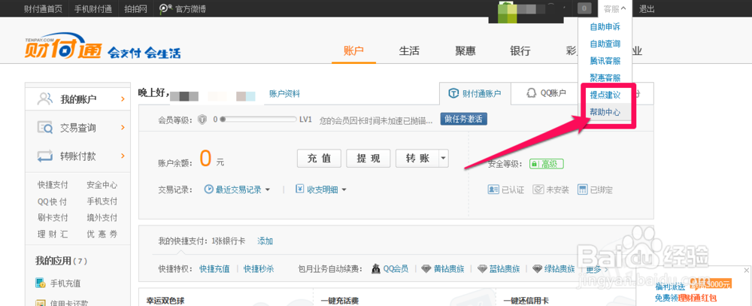
Task: Select 聚惠客服 from the 客服 menu
Action: click(605, 77)
